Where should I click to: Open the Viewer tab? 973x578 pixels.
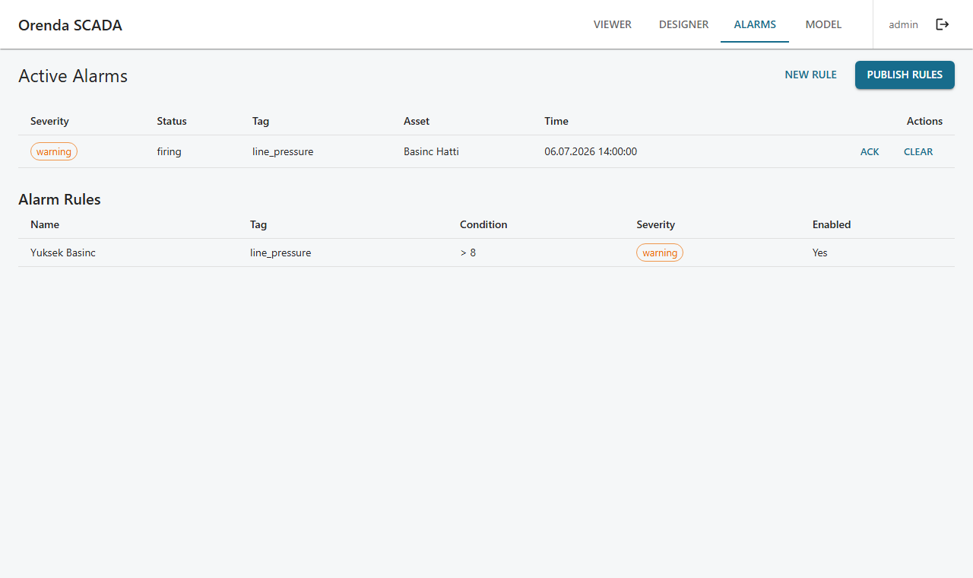point(613,24)
